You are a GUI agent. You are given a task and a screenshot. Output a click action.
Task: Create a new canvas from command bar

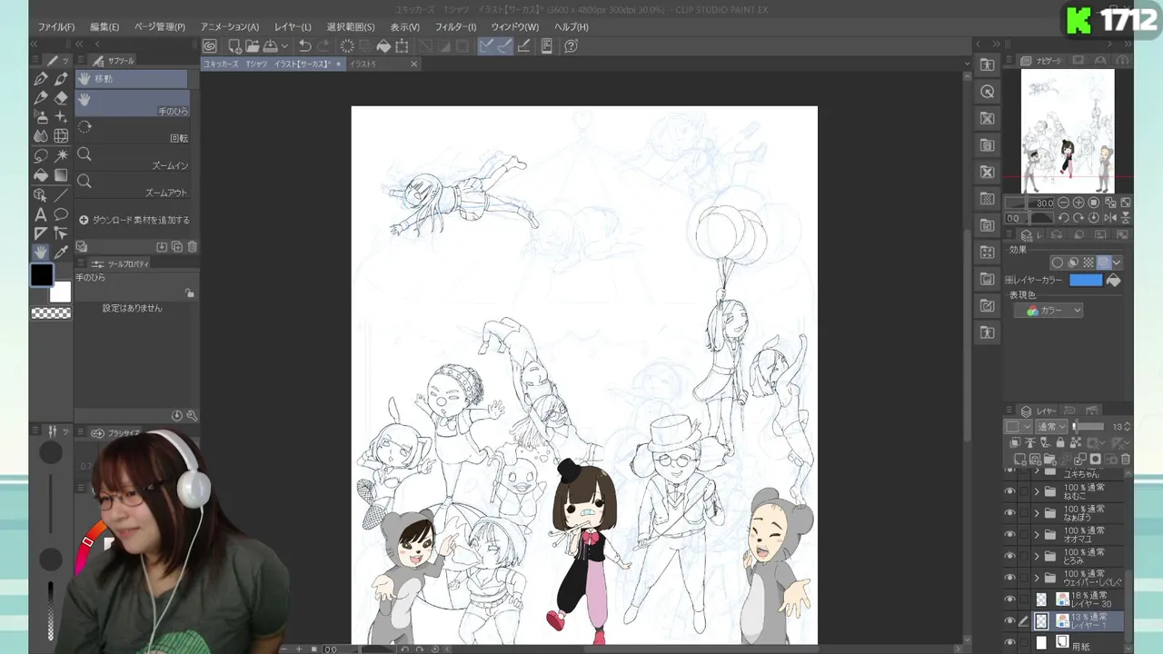pyautogui.click(x=234, y=45)
